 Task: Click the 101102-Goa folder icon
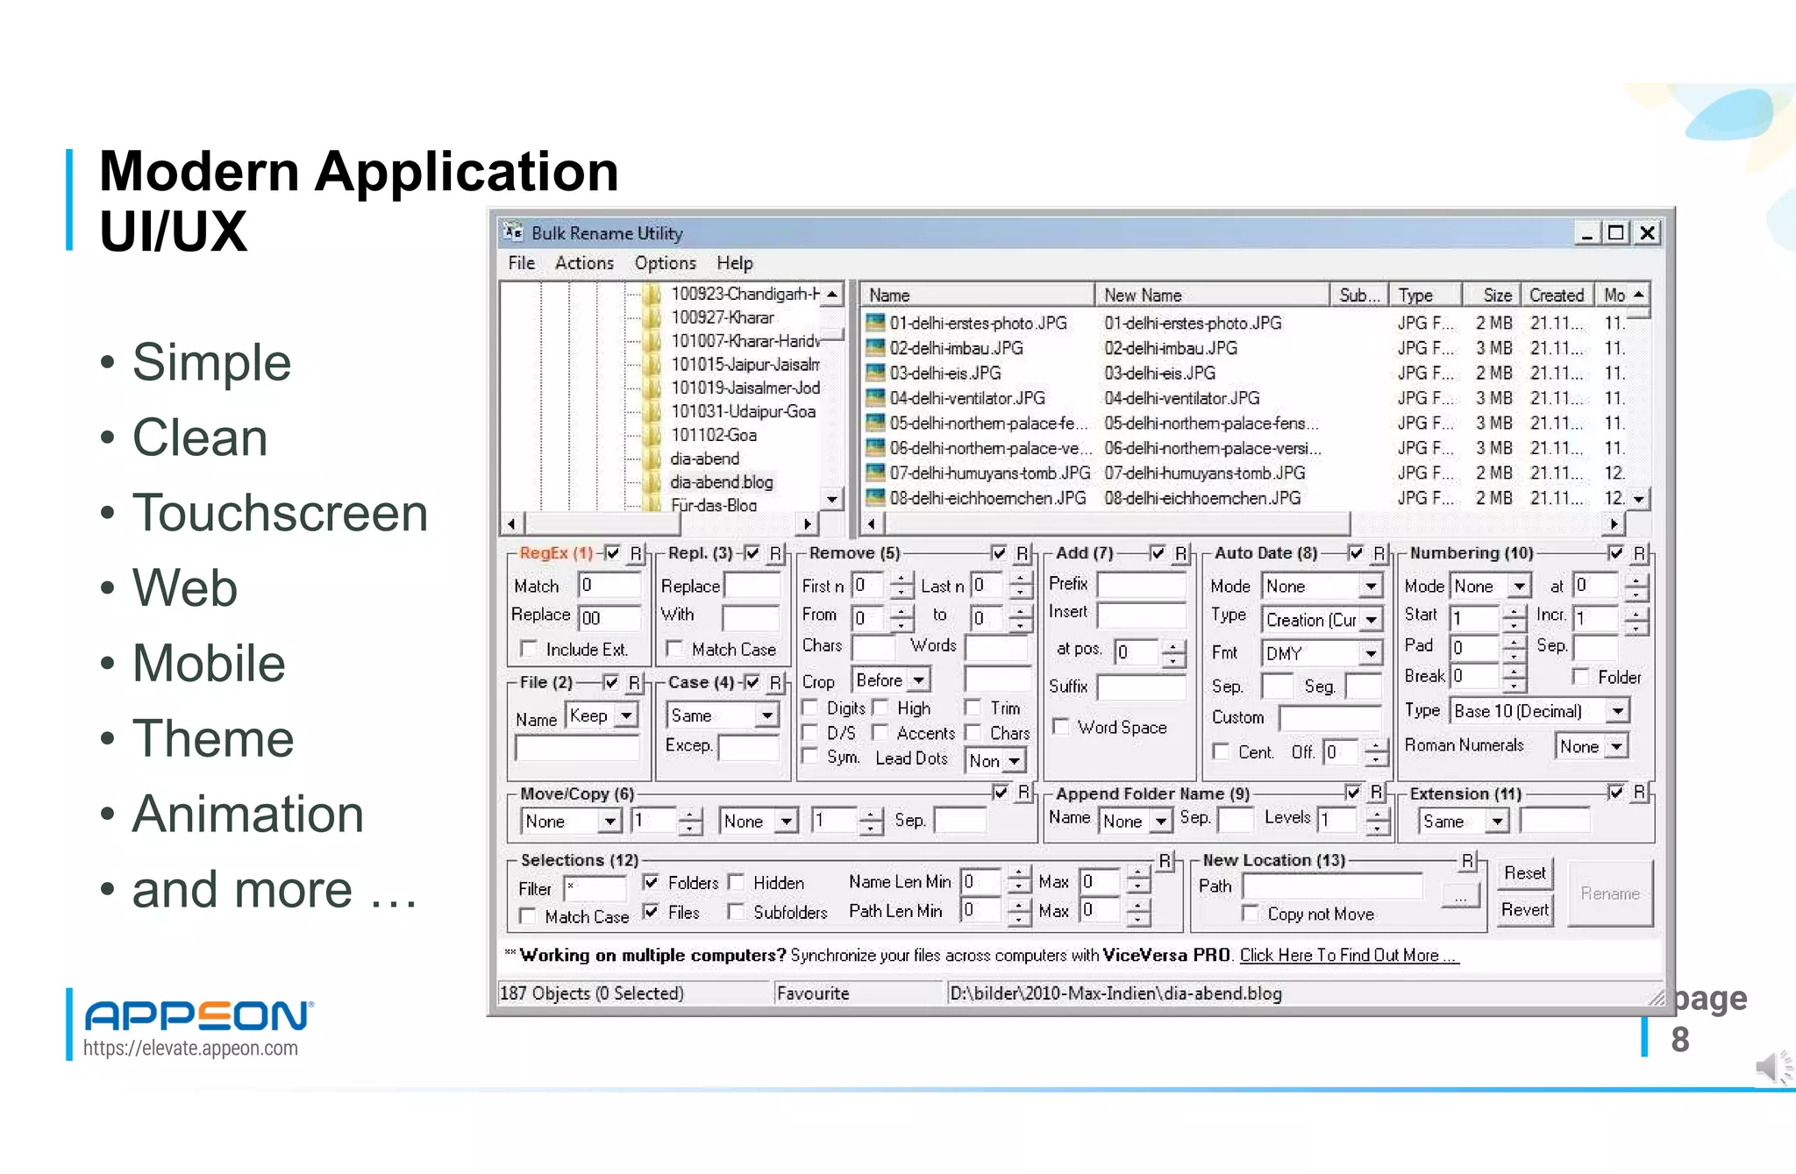(x=651, y=435)
